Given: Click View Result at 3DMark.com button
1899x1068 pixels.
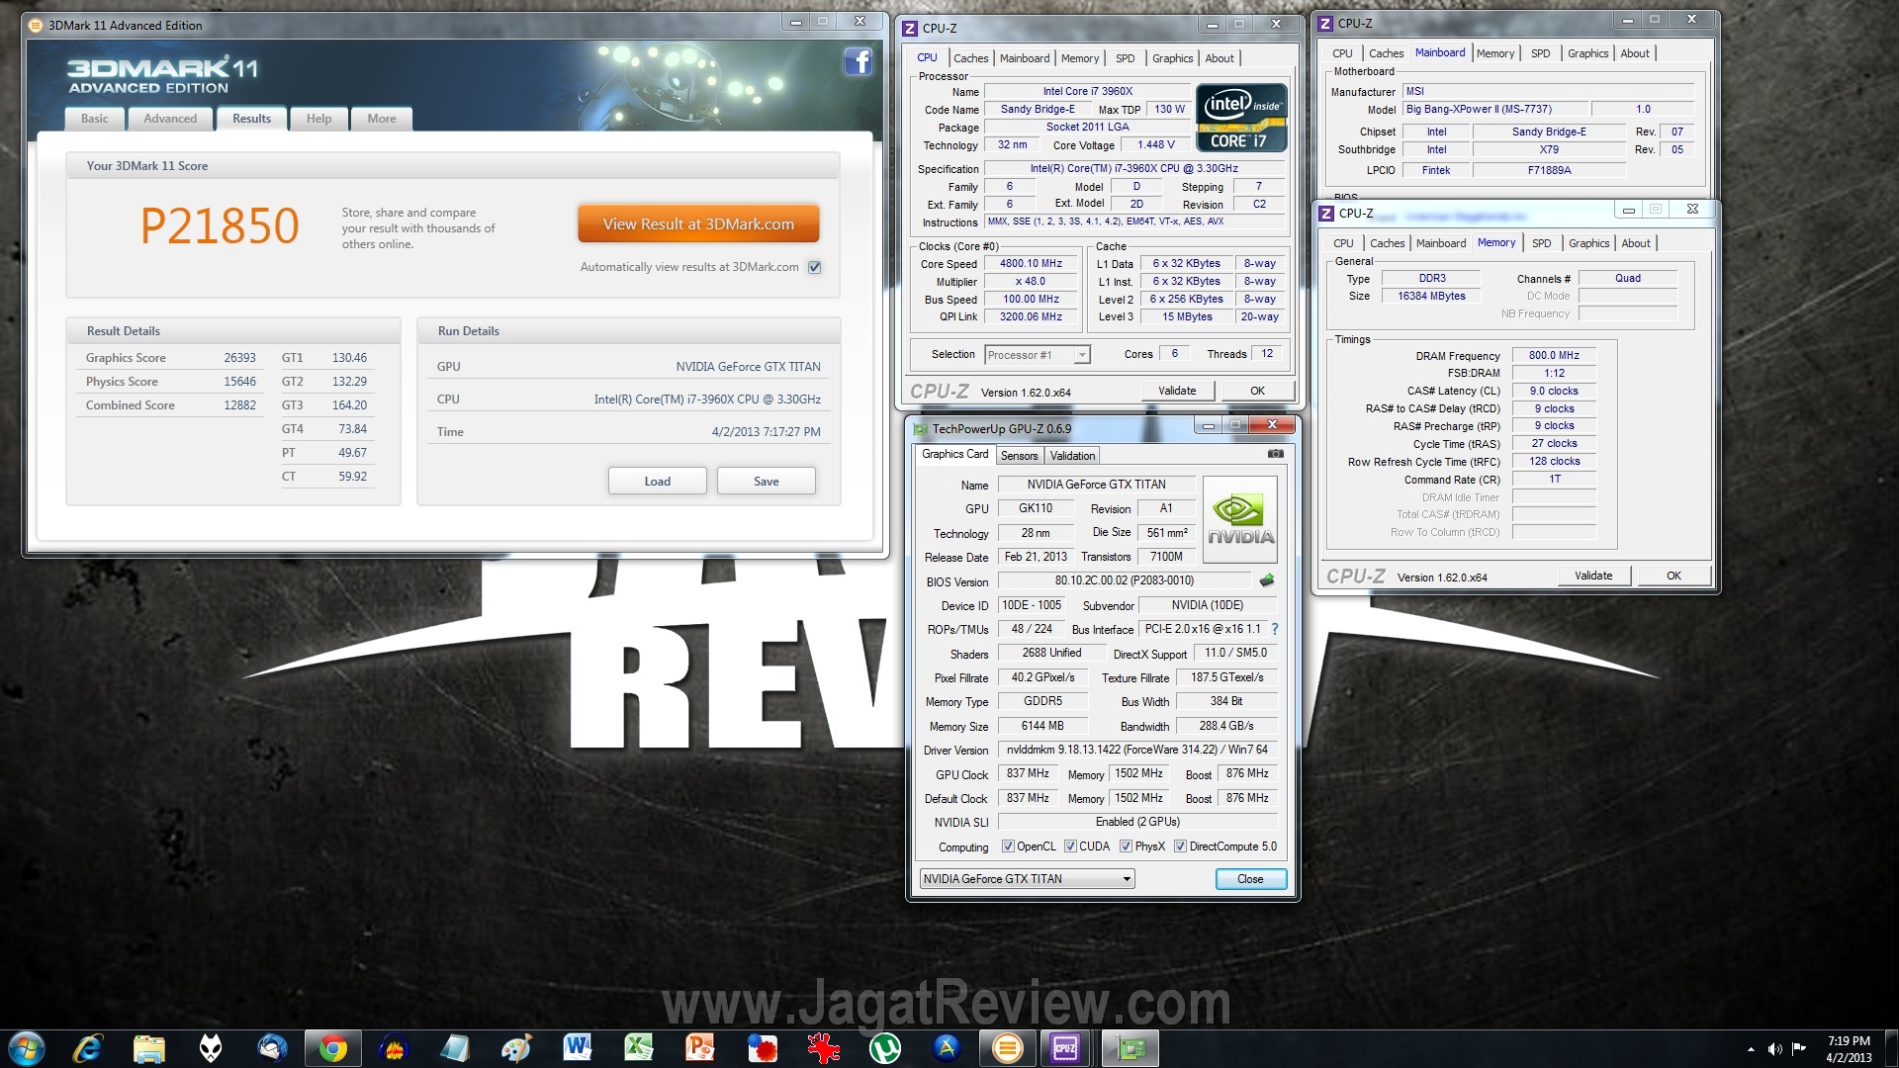Looking at the screenshot, I should (x=698, y=224).
